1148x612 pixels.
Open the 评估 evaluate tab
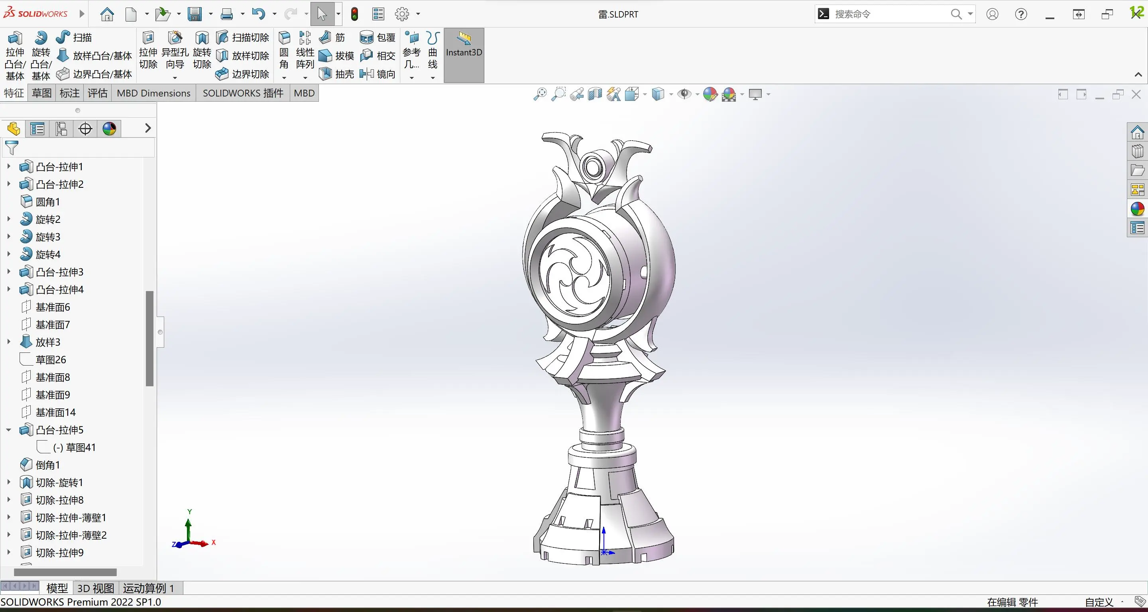97,93
